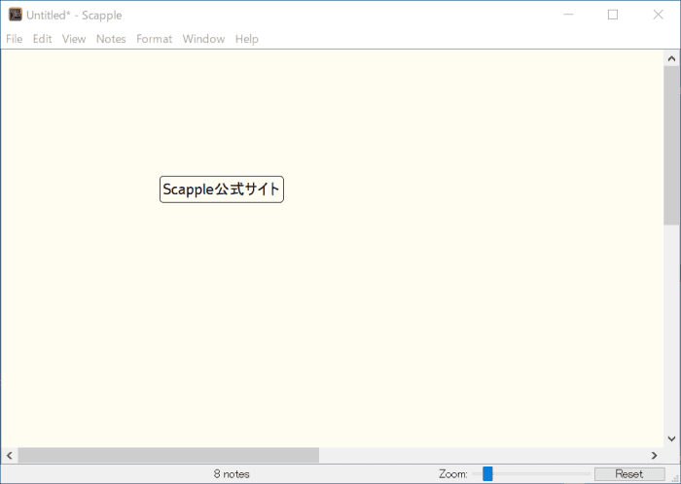Click the vertical scrollbar down arrow

(671, 438)
